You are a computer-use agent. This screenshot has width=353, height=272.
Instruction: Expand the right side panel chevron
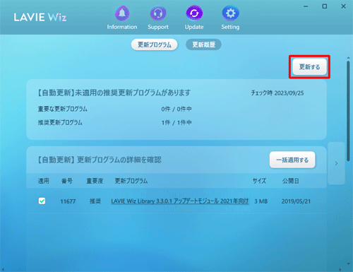pos(336,163)
